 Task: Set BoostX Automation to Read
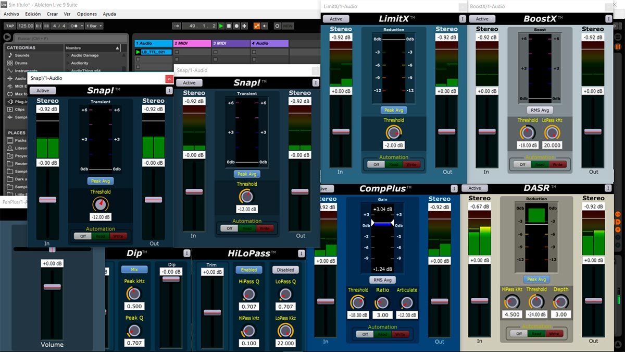pos(540,164)
